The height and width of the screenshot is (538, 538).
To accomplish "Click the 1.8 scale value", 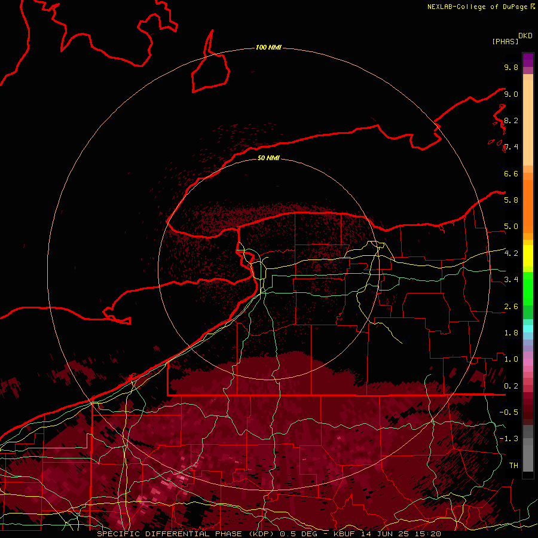I will (511, 333).
